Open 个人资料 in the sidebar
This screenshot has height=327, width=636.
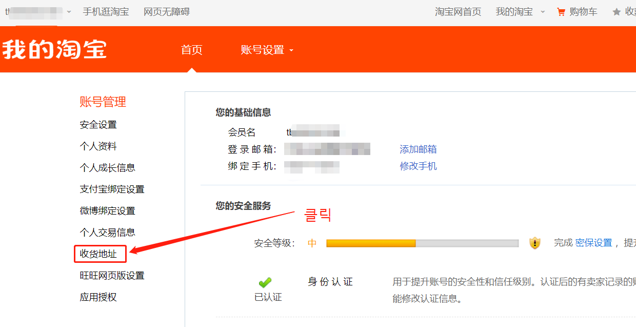coord(98,146)
